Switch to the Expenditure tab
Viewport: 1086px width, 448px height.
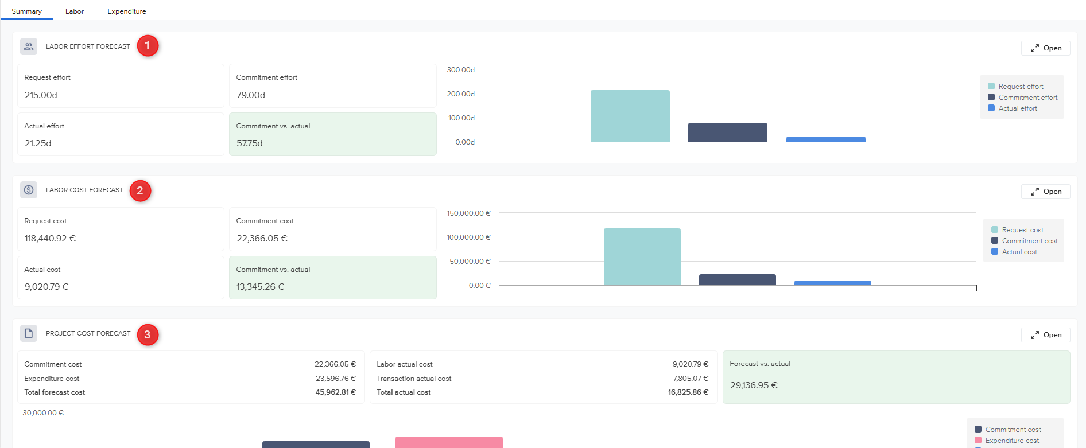(127, 11)
